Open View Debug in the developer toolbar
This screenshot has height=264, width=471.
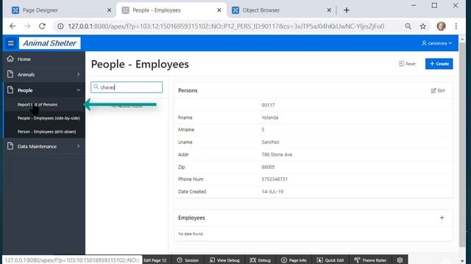click(x=224, y=260)
